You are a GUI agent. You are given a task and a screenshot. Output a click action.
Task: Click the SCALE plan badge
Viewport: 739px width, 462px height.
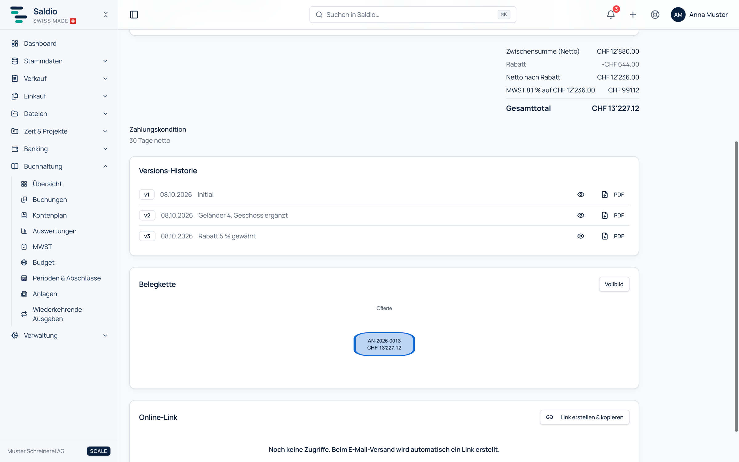(99, 451)
